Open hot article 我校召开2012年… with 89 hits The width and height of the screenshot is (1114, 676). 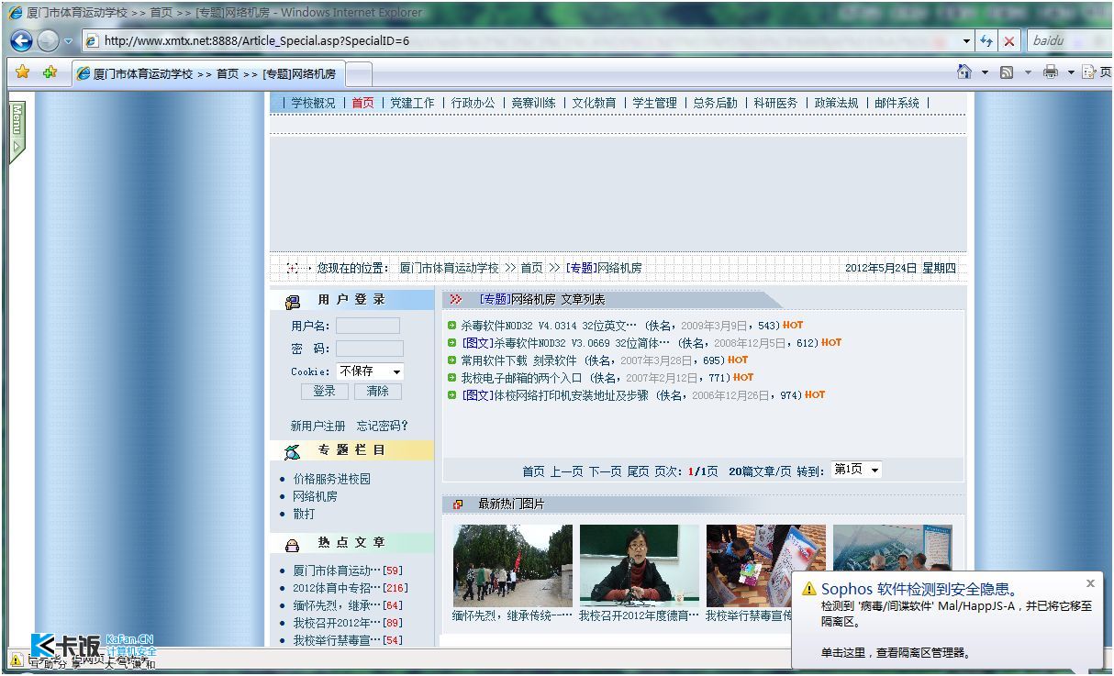(337, 623)
